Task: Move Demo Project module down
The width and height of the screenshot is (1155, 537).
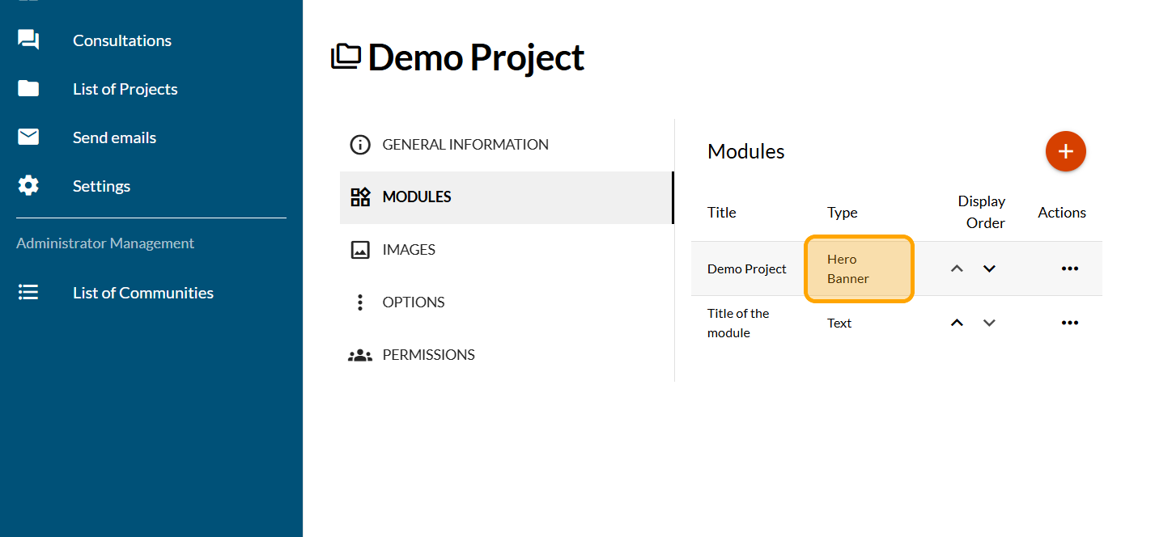Action: point(989,268)
